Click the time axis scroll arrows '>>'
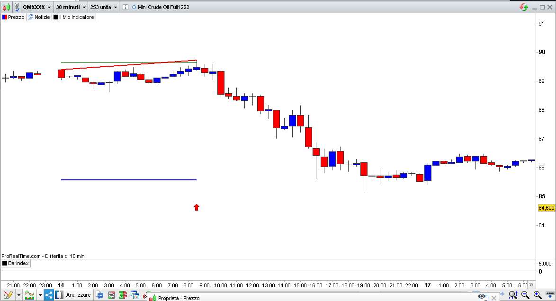 (x=531, y=285)
